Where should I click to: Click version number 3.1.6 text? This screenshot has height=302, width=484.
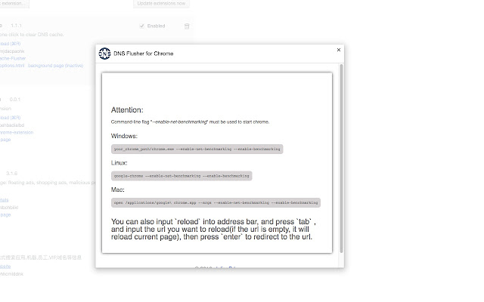12,174
